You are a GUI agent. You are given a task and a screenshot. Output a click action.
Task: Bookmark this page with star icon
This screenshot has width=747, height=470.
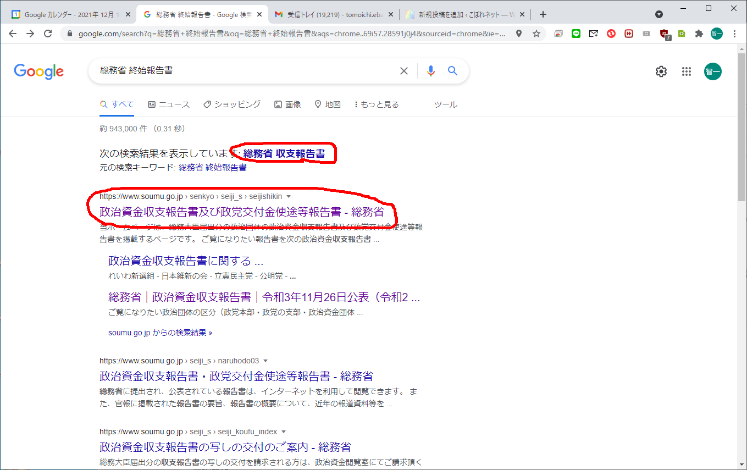point(536,34)
